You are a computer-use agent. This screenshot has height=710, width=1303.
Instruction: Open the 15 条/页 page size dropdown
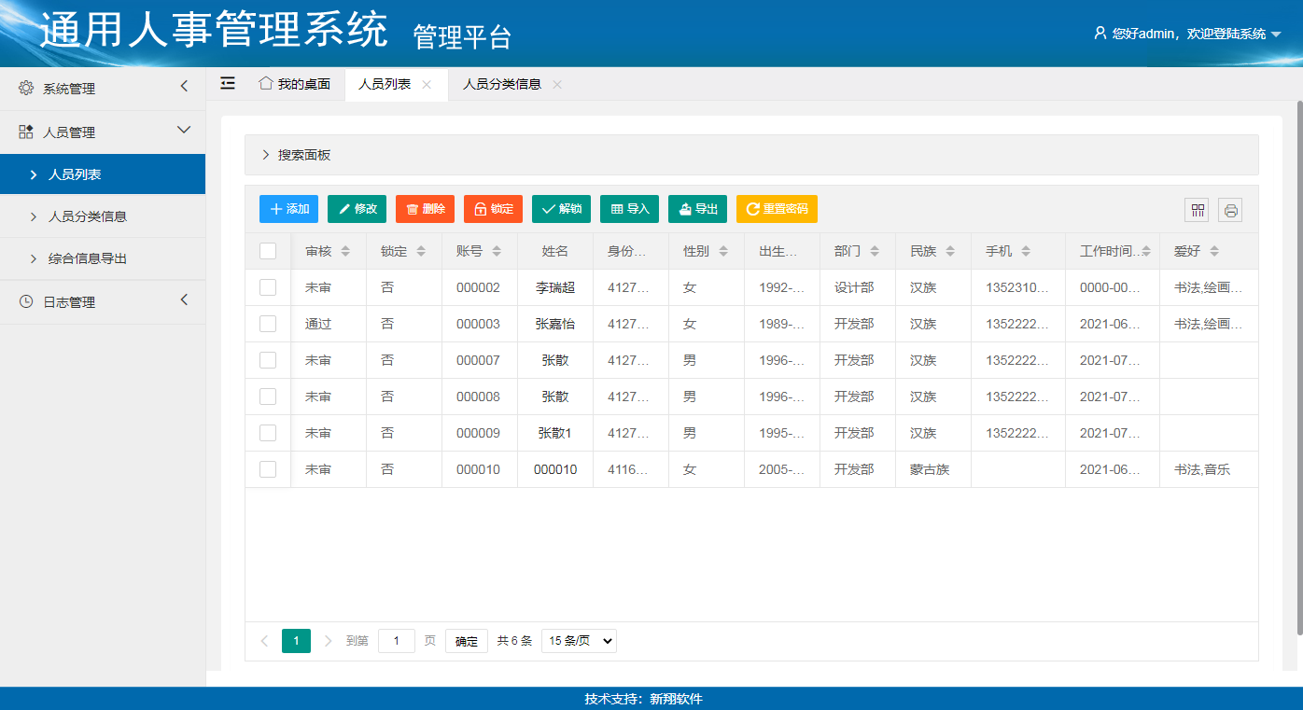[579, 641]
